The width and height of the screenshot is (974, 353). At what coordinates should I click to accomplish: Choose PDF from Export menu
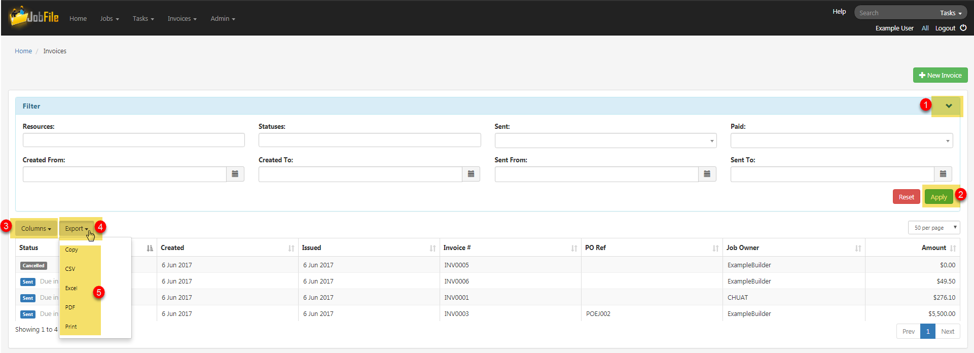tap(70, 307)
